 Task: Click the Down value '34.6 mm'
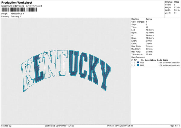pos(150,38)
